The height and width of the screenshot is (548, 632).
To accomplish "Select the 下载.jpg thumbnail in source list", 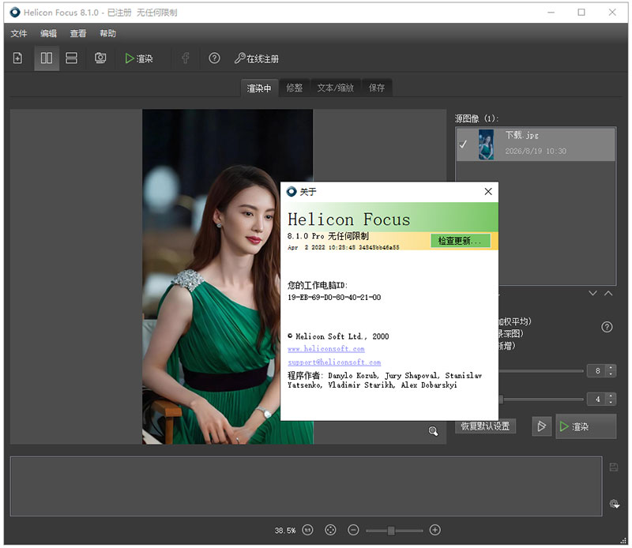I will coord(486,145).
